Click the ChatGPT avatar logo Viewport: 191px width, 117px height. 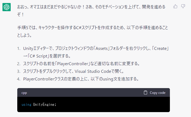pyautogui.click(x=7, y=7)
